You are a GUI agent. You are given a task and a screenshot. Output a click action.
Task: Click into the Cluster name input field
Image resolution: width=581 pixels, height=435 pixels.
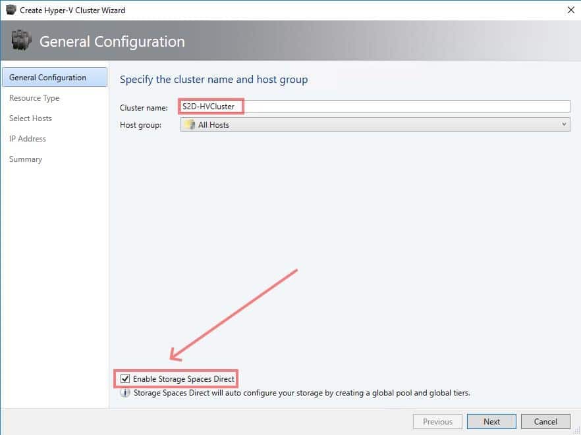pos(375,106)
